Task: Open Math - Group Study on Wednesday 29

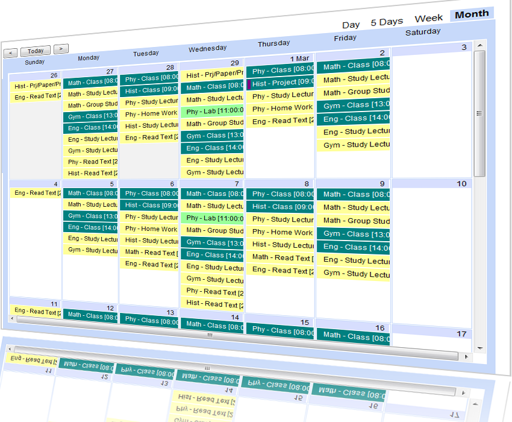Action: coord(212,123)
